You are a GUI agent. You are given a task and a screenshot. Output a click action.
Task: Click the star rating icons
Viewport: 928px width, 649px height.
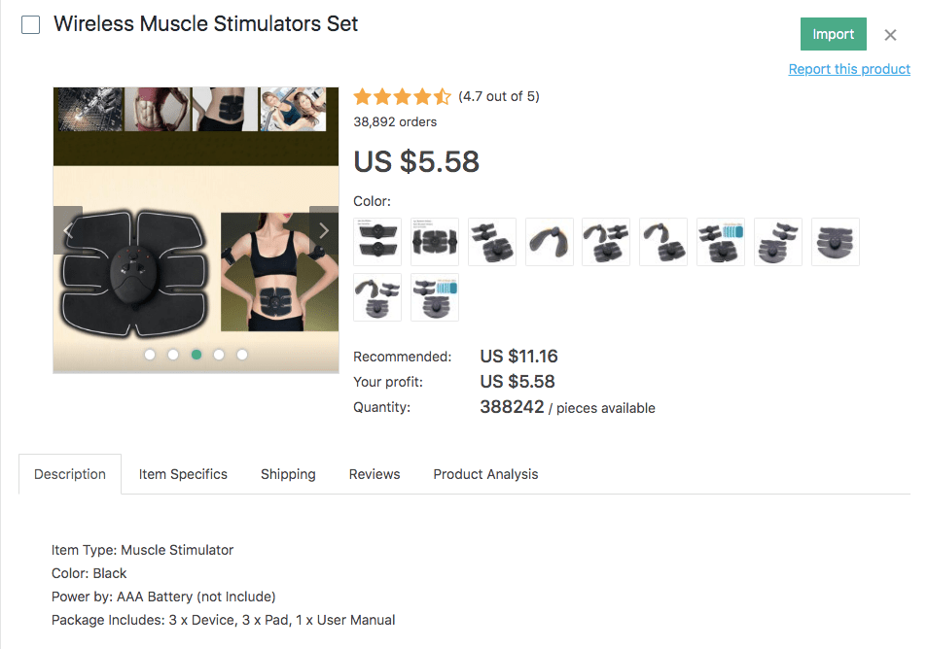click(402, 96)
